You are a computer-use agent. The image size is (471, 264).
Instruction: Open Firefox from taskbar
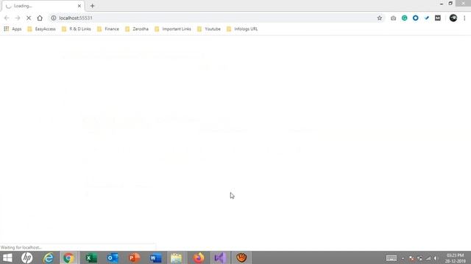pos(199,257)
